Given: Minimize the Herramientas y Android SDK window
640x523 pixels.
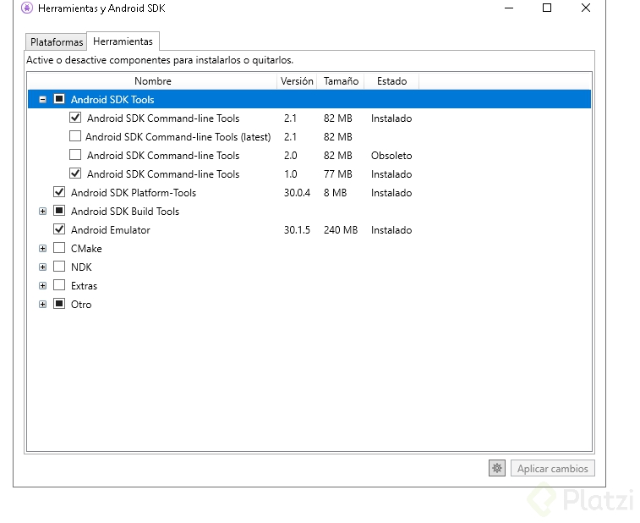Looking at the screenshot, I should (509, 8).
